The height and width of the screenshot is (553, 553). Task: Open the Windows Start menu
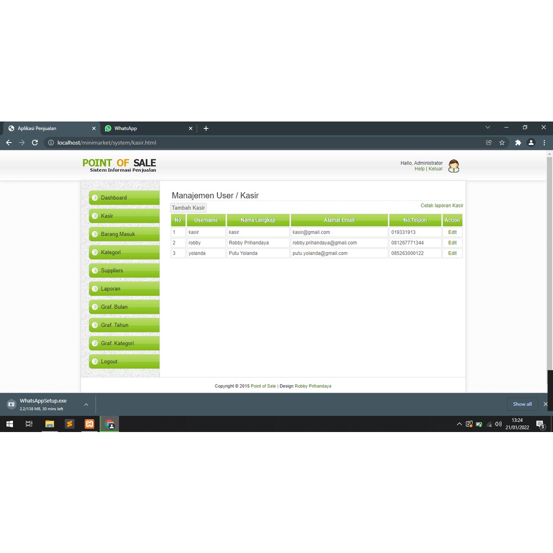10,424
